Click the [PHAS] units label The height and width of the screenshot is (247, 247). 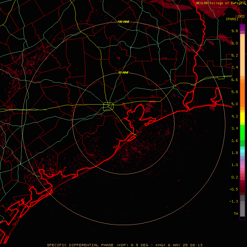[x=232, y=19]
